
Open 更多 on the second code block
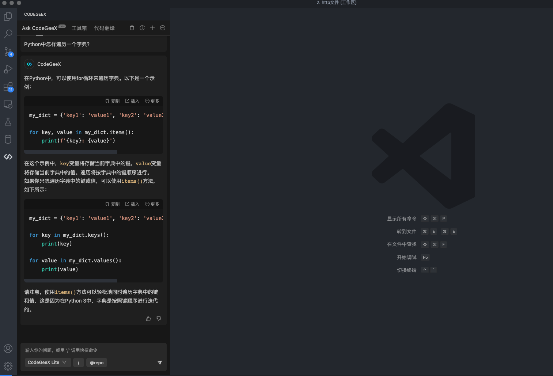coord(152,204)
